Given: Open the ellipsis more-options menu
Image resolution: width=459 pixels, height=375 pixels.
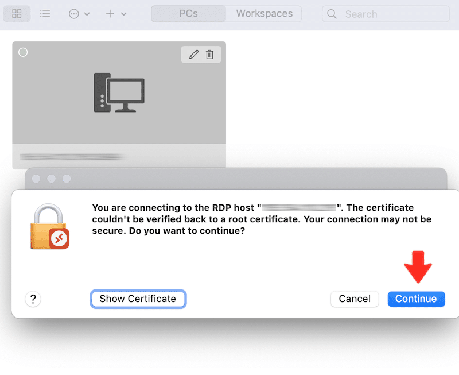Looking at the screenshot, I should 74,14.
